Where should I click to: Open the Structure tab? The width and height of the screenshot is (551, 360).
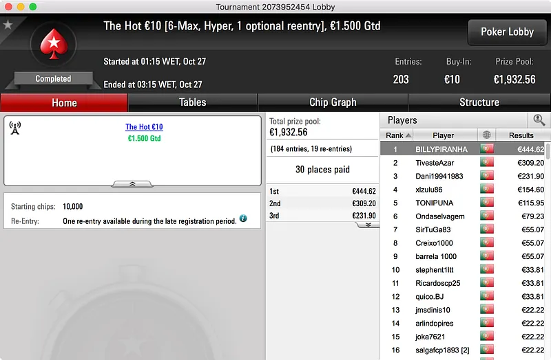pyautogui.click(x=479, y=102)
